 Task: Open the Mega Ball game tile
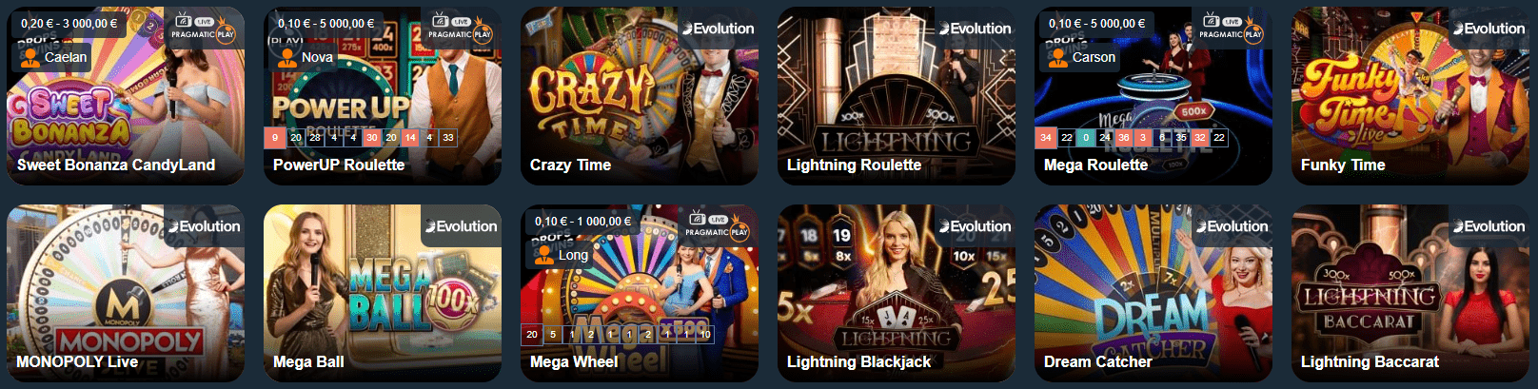tap(383, 293)
